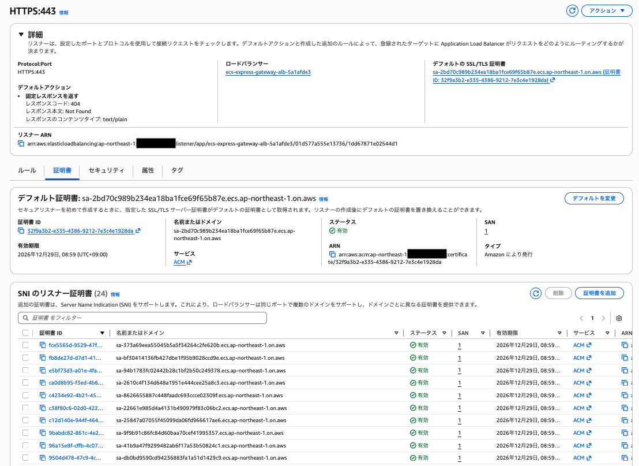Screen dimensions: 639x466
Task: Refresh the SNI listener certificates list
Action: tap(536, 293)
